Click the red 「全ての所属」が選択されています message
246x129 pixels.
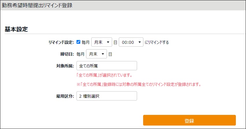pos(104,75)
